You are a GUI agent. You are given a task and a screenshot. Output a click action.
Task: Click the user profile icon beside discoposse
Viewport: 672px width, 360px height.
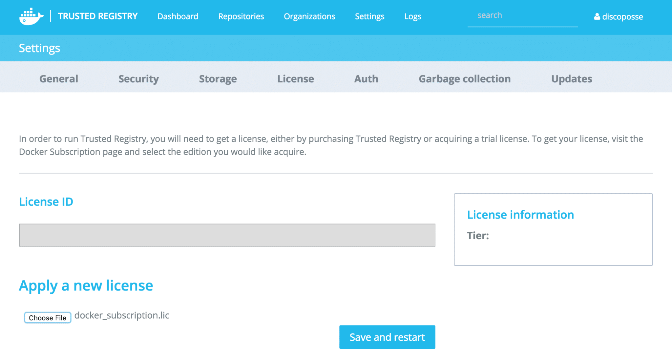click(x=597, y=17)
